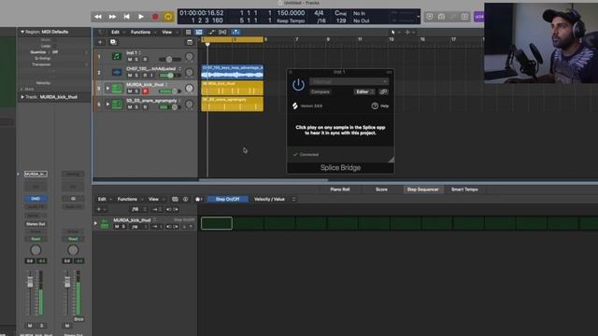Start playback with the Play button
The image size is (598, 336).
click(141, 17)
